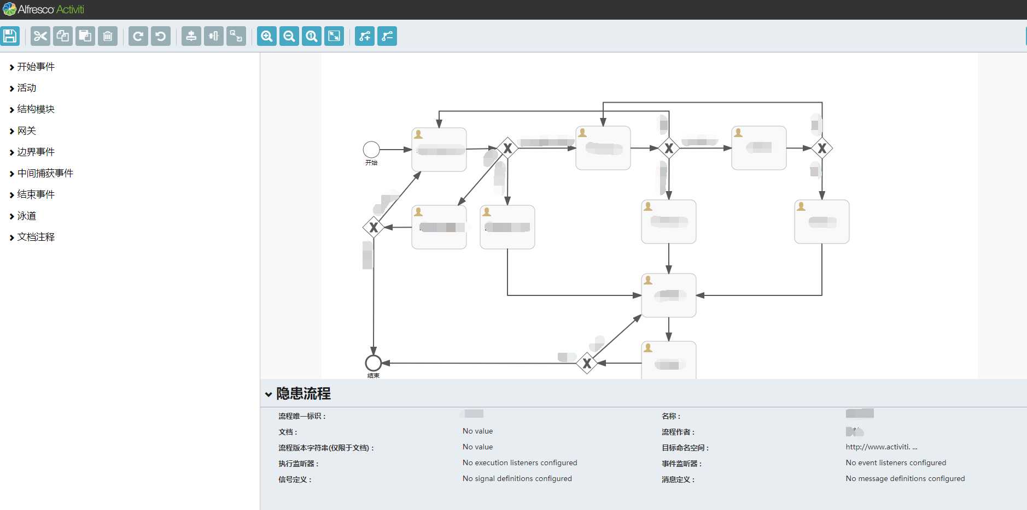Add a bend point to sequence flow
This screenshot has height=510, width=1027.
point(365,37)
